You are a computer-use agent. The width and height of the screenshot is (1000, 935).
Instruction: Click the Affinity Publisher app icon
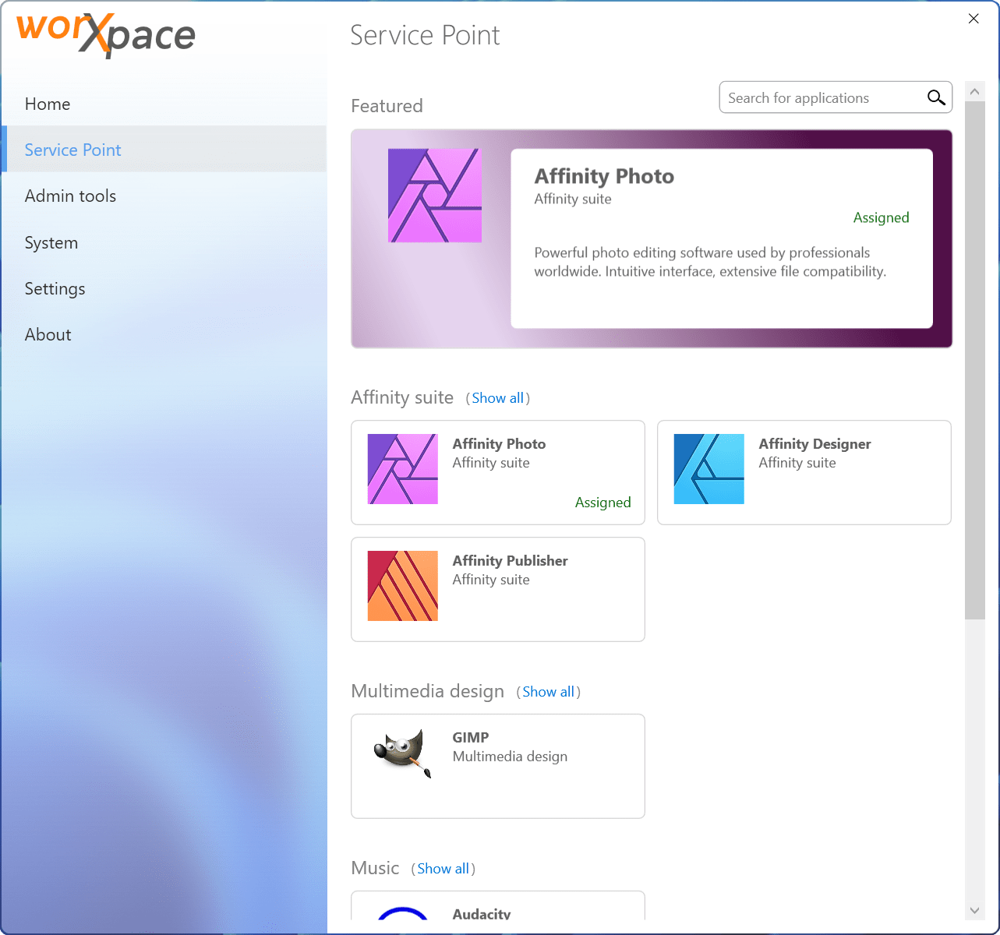pyautogui.click(x=403, y=586)
